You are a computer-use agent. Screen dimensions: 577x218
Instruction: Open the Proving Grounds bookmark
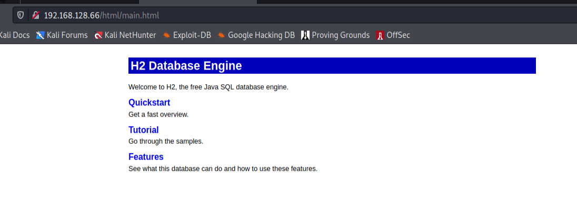coord(335,35)
